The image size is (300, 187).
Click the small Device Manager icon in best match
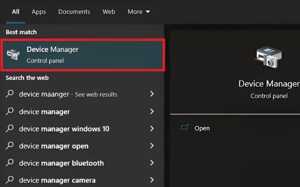click(x=13, y=54)
